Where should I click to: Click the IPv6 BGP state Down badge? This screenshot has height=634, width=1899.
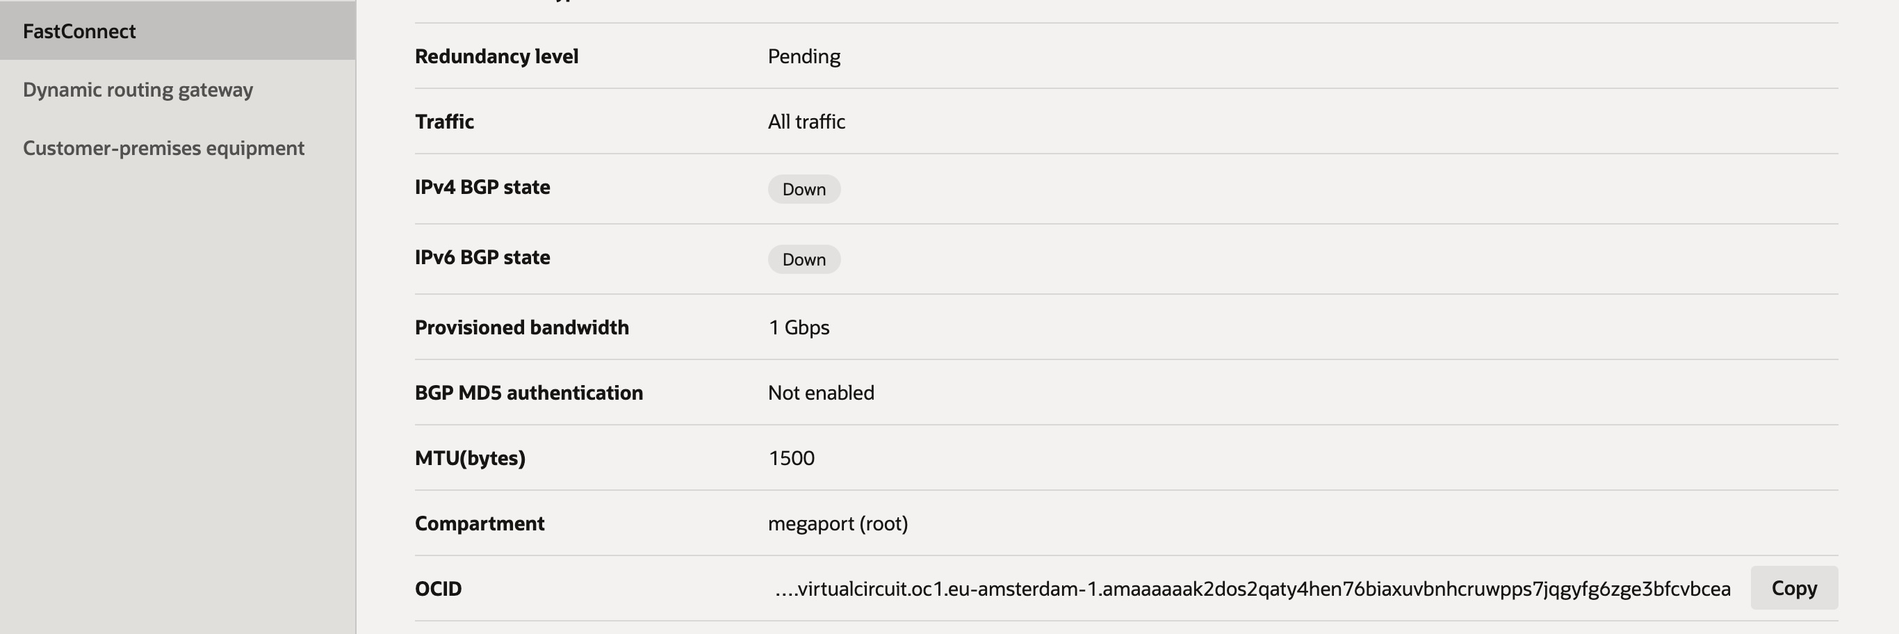coord(804,259)
